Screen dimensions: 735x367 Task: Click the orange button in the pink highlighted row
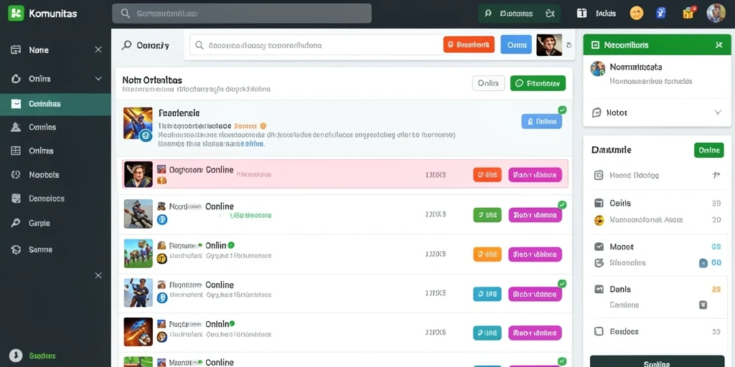point(487,175)
